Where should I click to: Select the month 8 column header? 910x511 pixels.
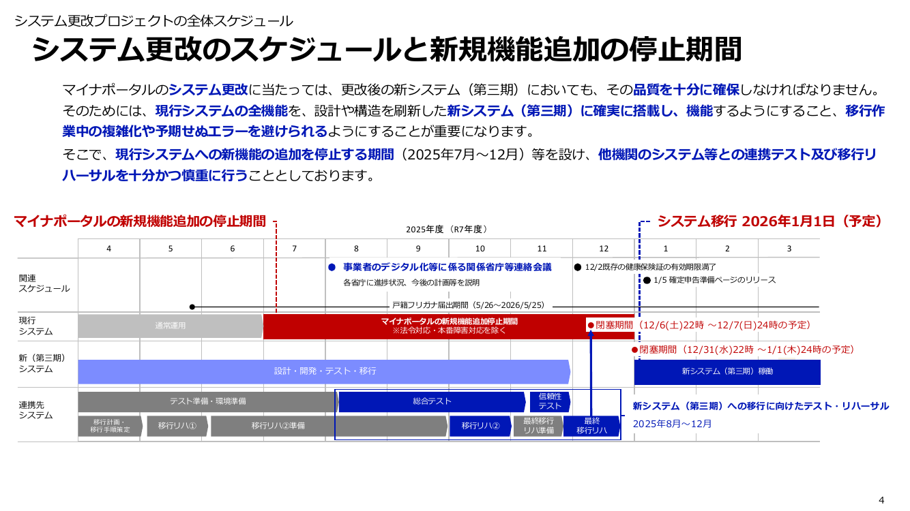pyautogui.click(x=356, y=249)
